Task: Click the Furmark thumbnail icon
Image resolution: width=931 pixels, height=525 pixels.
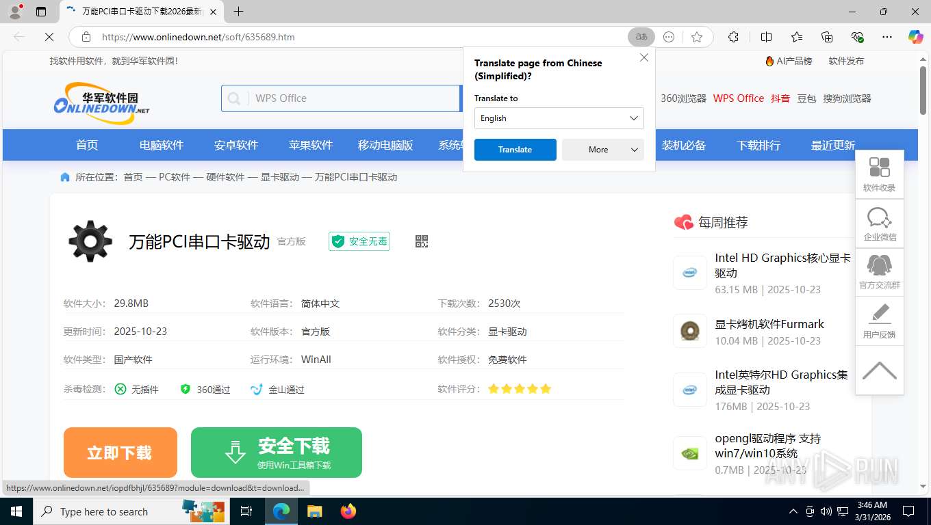Action: point(690,332)
